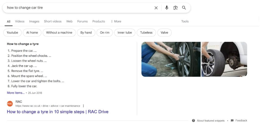
Task: Open image search with the camera lens icon
Action: (x=176, y=8)
